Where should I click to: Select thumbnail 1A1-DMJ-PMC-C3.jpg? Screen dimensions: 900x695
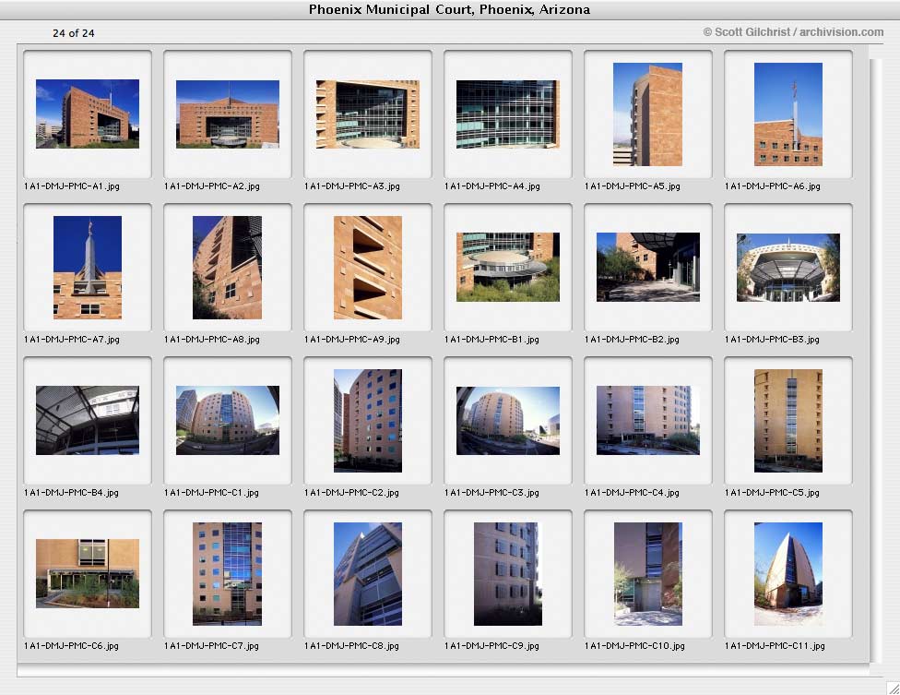[507, 421]
